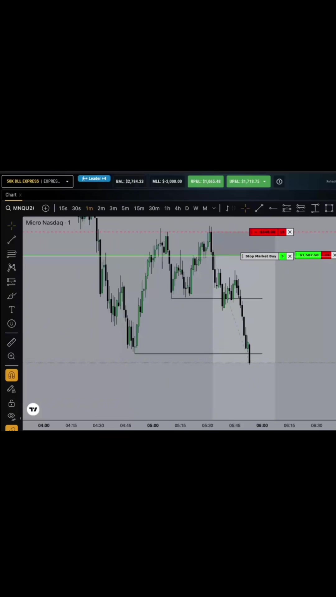This screenshot has width=336, height=597.
Task: Click the Micro Nasdaq chart title
Action: (x=48, y=223)
